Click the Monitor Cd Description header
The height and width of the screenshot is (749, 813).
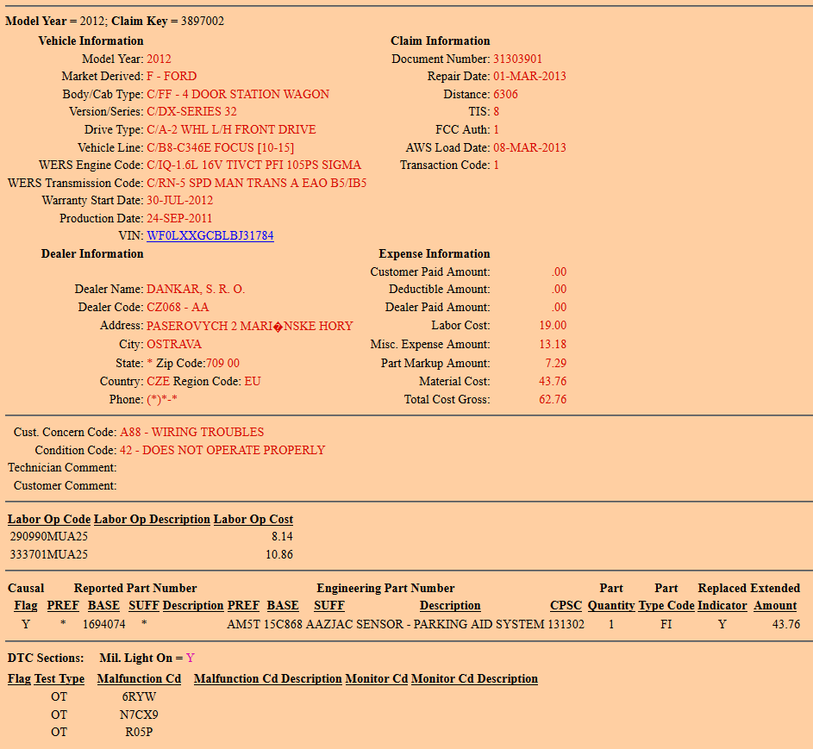(x=474, y=678)
